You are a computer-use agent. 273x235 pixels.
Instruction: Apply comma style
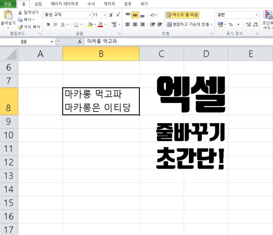238,25
